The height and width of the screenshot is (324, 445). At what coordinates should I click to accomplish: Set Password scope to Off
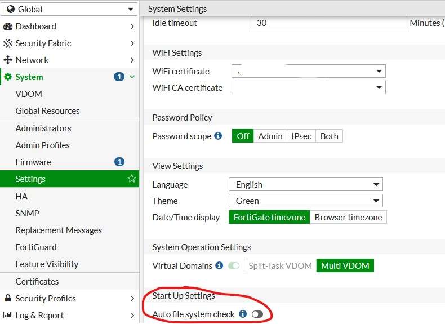click(x=243, y=136)
